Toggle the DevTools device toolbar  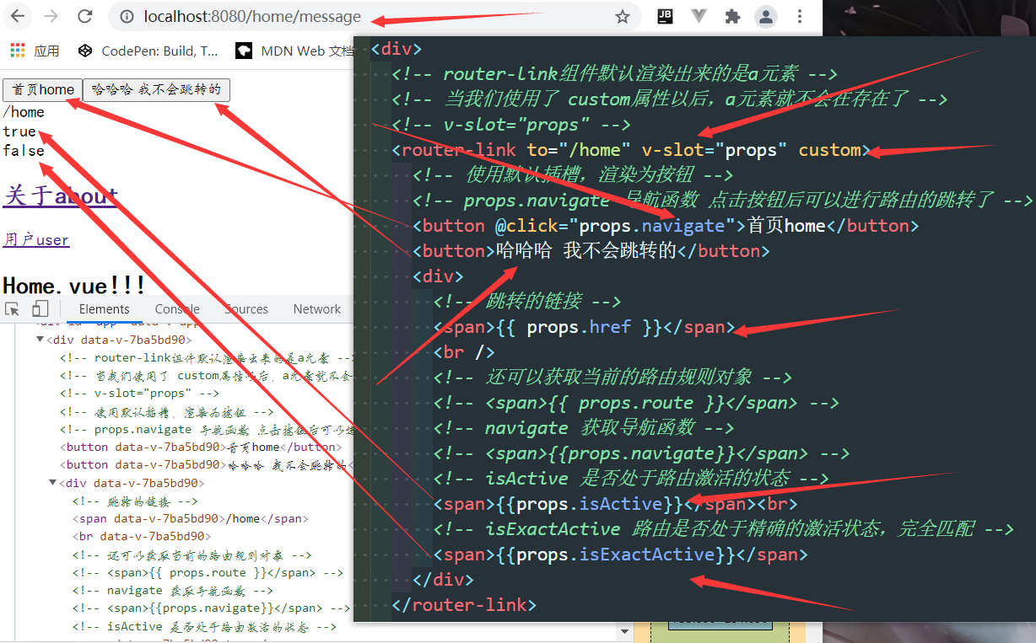[x=40, y=308]
